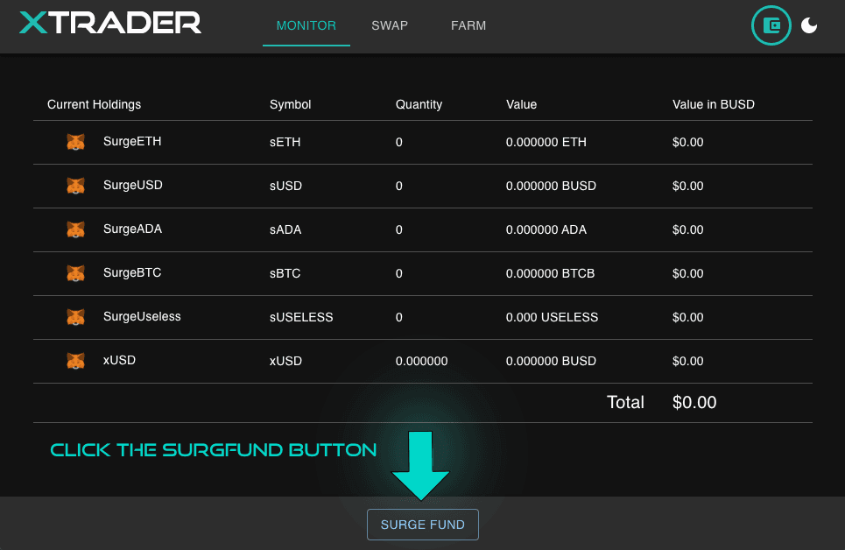Click the sBTC symbol cell
This screenshot has width=845, height=550.
coord(285,273)
